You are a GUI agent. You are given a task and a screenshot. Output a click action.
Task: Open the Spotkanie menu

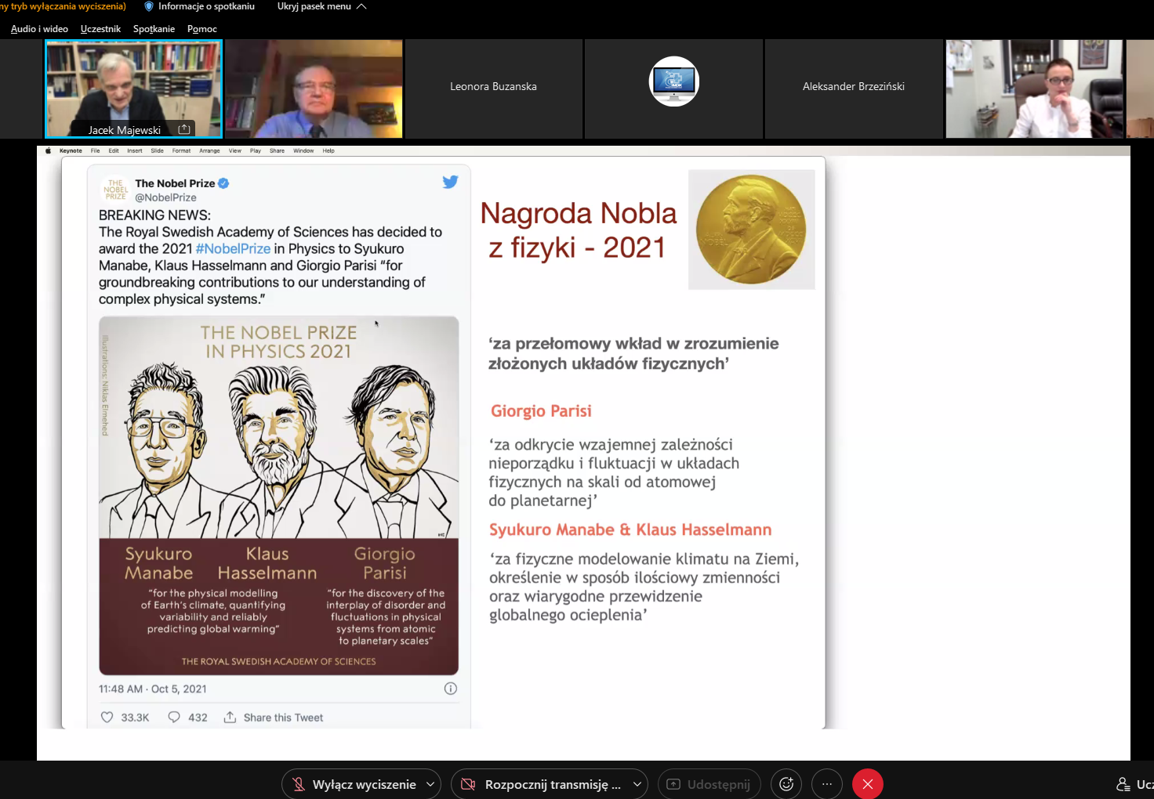tap(154, 29)
